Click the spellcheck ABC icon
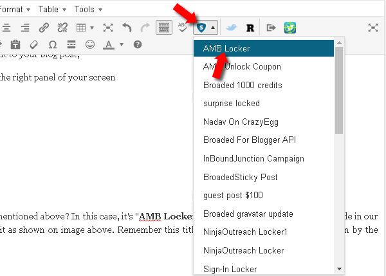Screen dimensions: 386x276 click(183, 28)
